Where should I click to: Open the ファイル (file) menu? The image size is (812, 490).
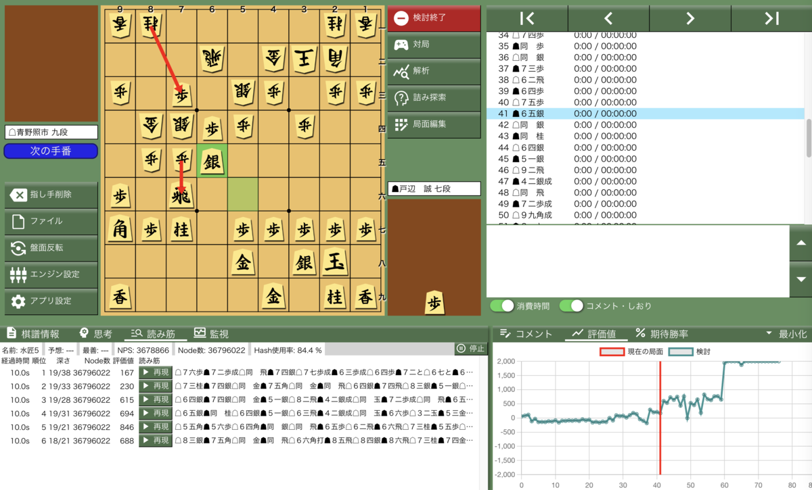(x=49, y=222)
